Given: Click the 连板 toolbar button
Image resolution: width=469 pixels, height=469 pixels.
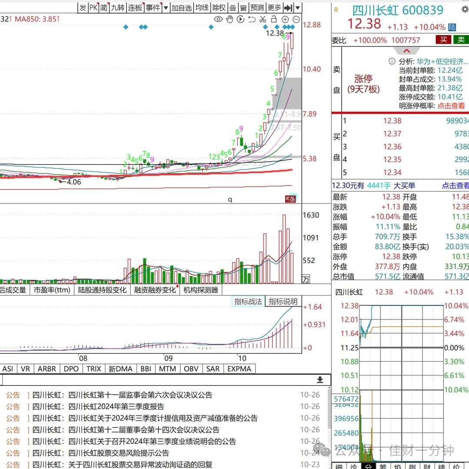Looking at the screenshot, I should (x=135, y=8).
